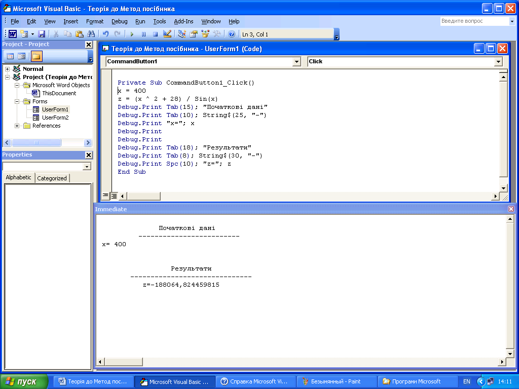Click the View Microsoft Word icon
519x389 pixels.
point(13,34)
